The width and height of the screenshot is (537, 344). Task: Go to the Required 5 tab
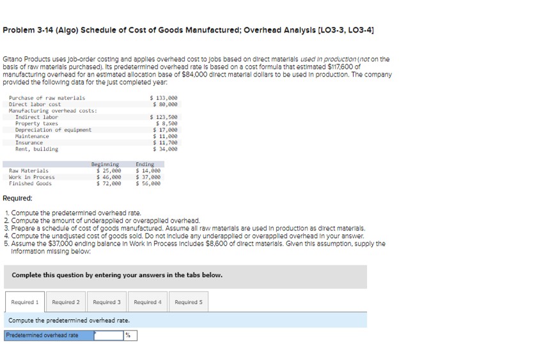(x=189, y=302)
